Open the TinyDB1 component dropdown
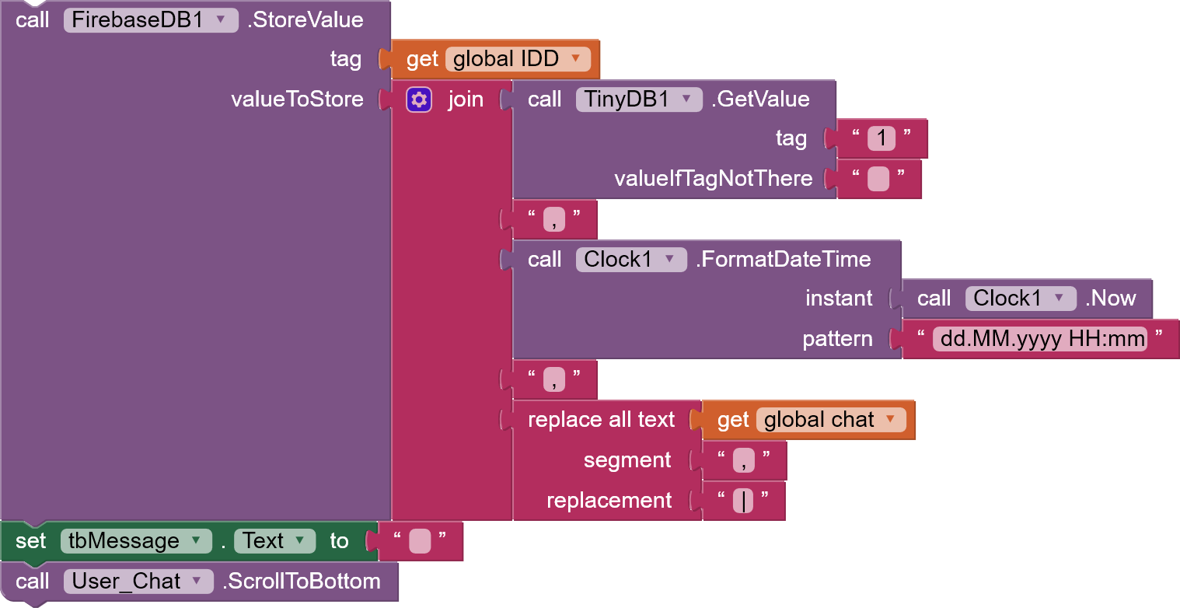 [x=684, y=100]
